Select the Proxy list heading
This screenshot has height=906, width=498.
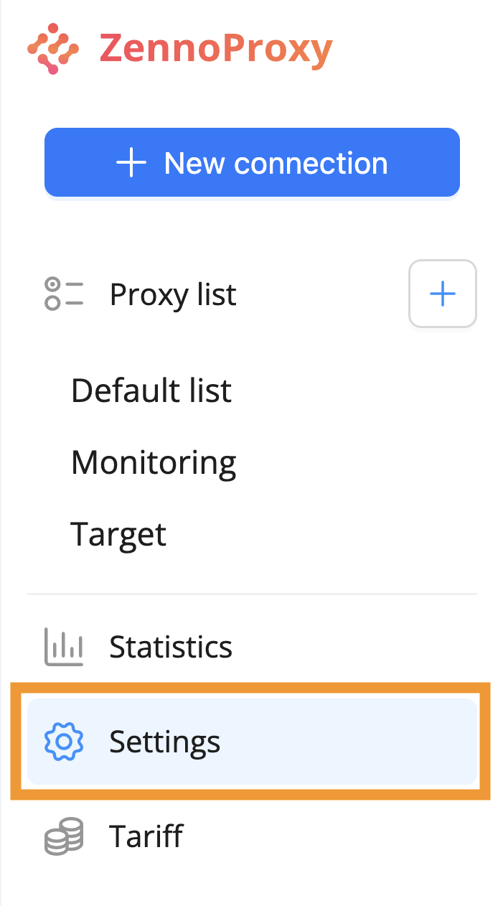point(172,294)
